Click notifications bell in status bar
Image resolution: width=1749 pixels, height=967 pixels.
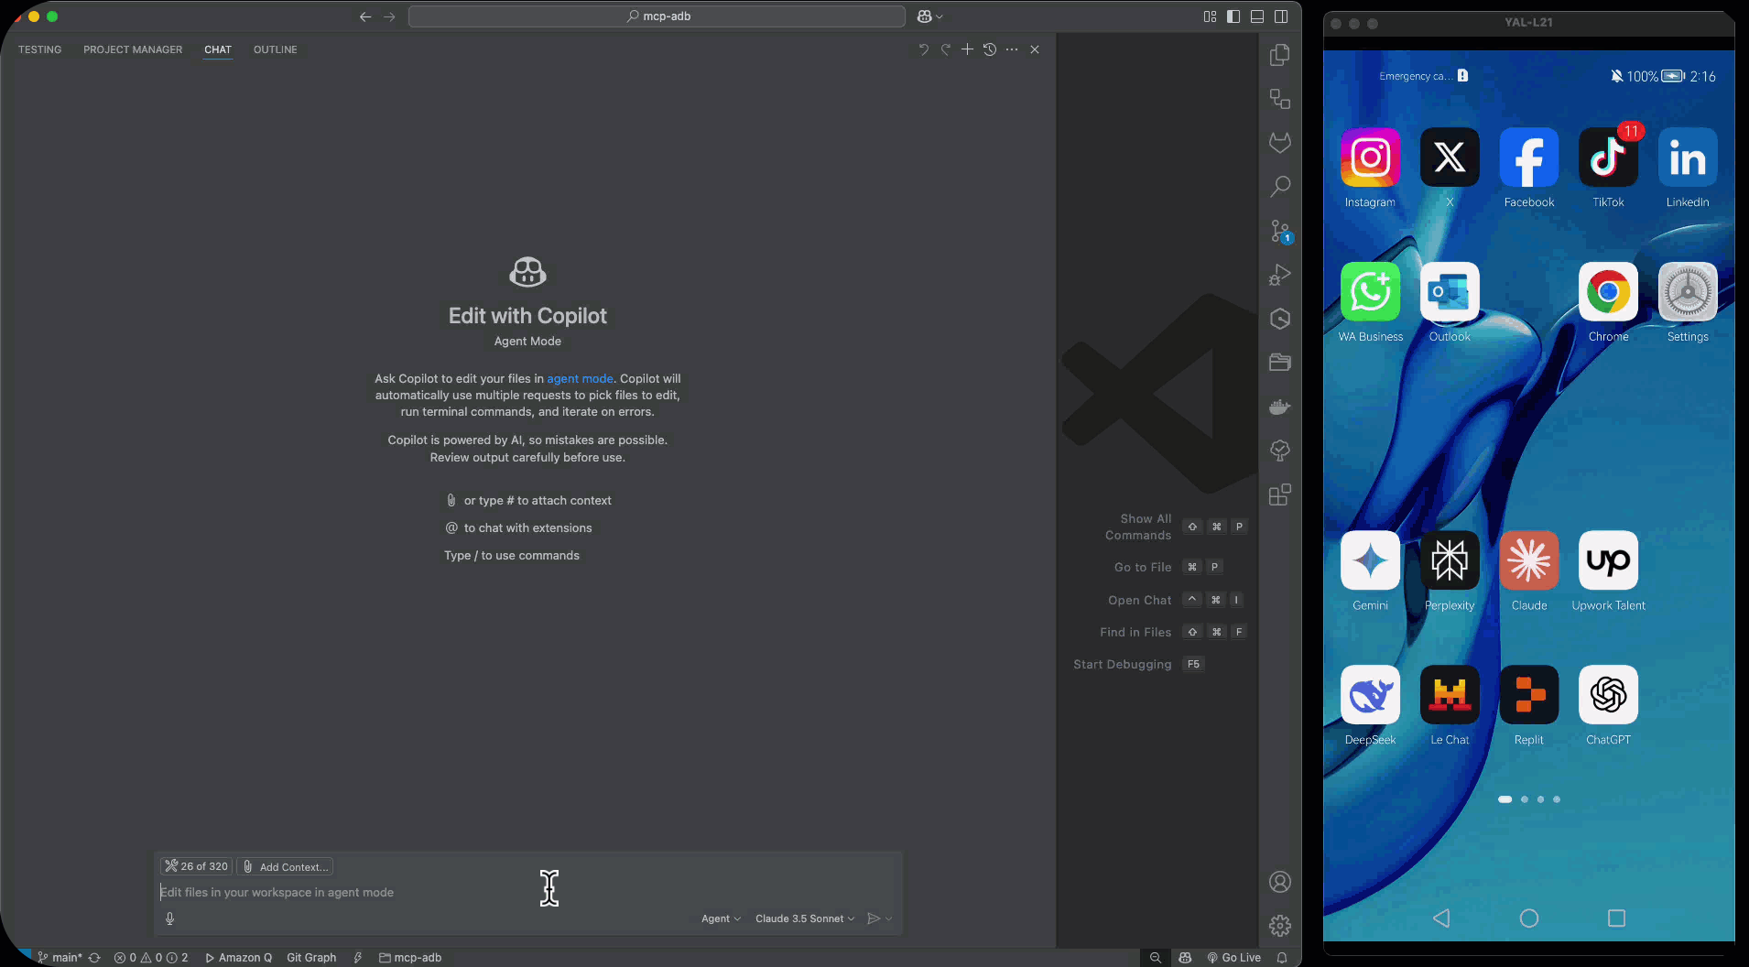coord(1282,957)
